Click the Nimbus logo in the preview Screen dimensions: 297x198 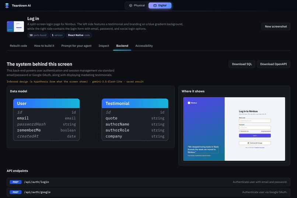(x=192, y=103)
